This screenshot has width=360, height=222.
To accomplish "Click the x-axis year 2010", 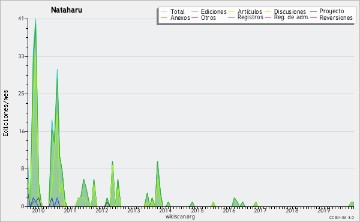I will coord(38,211).
